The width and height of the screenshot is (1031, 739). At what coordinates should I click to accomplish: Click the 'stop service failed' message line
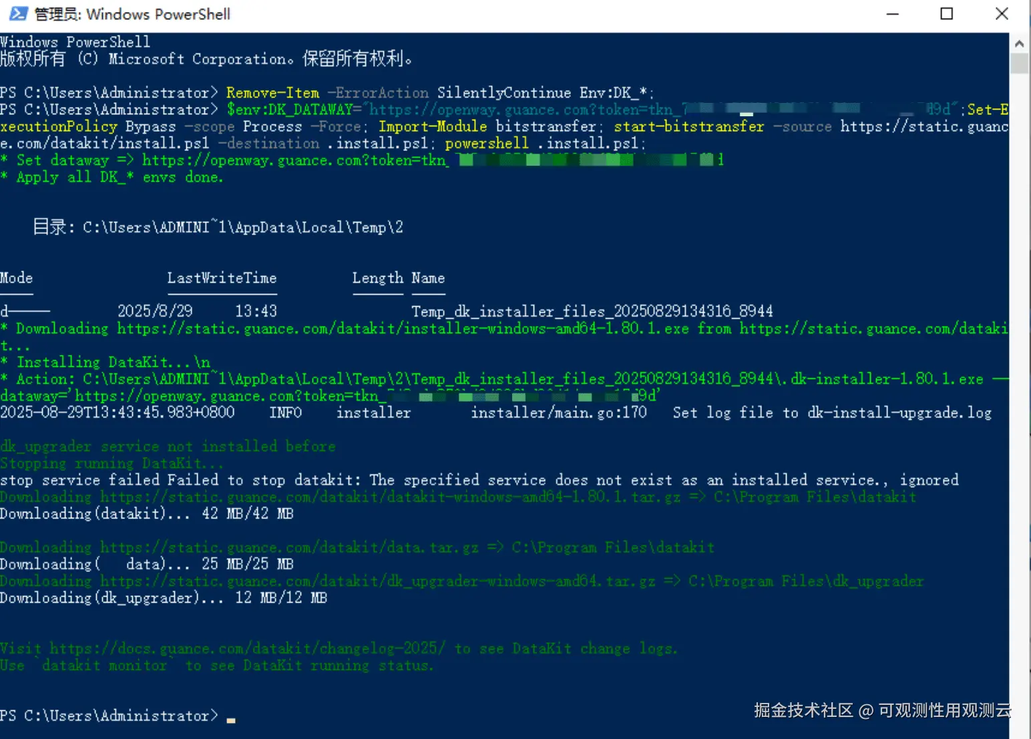479,480
